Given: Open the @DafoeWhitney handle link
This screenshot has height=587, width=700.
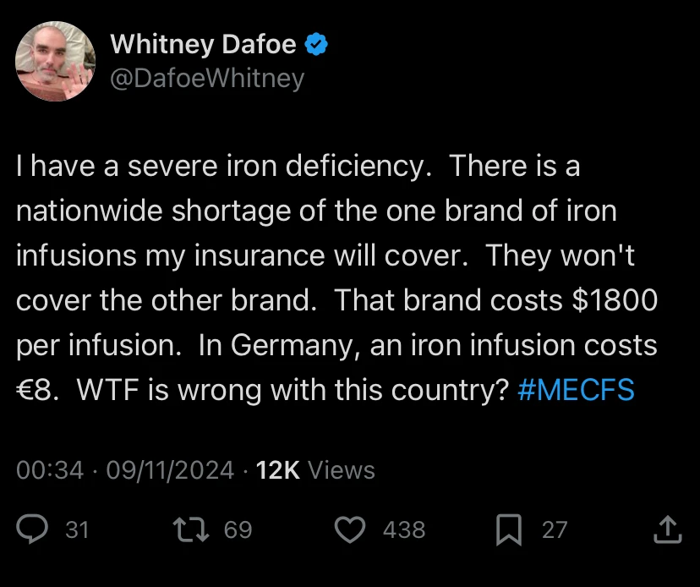Looking at the screenshot, I should 207,78.
